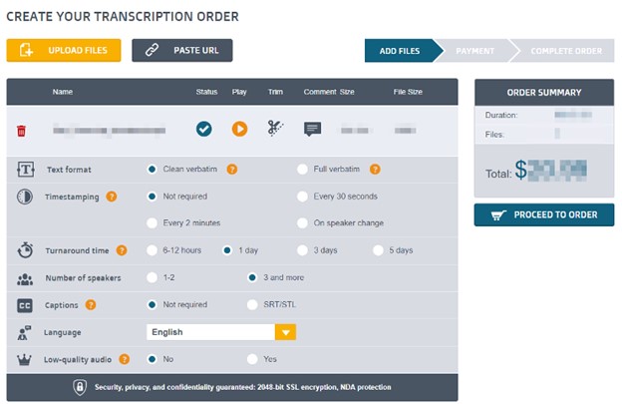Open help for Clean verbatim
The width and height of the screenshot is (622, 404).
coord(232,170)
